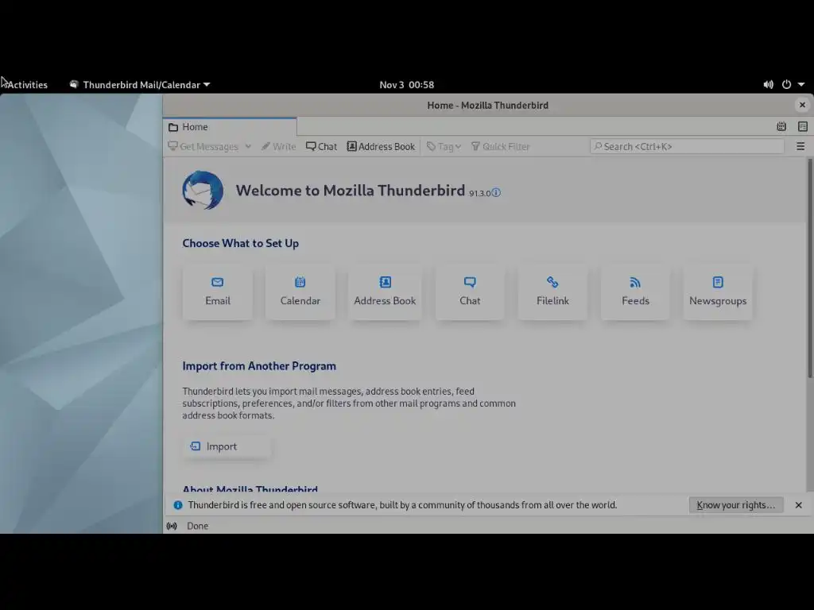Open the Tag dropdown in toolbar
Image resolution: width=814 pixels, height=610 pixels.
(444, 147)
